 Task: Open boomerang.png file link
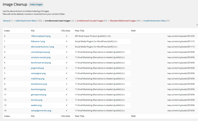tap(38, 89)
